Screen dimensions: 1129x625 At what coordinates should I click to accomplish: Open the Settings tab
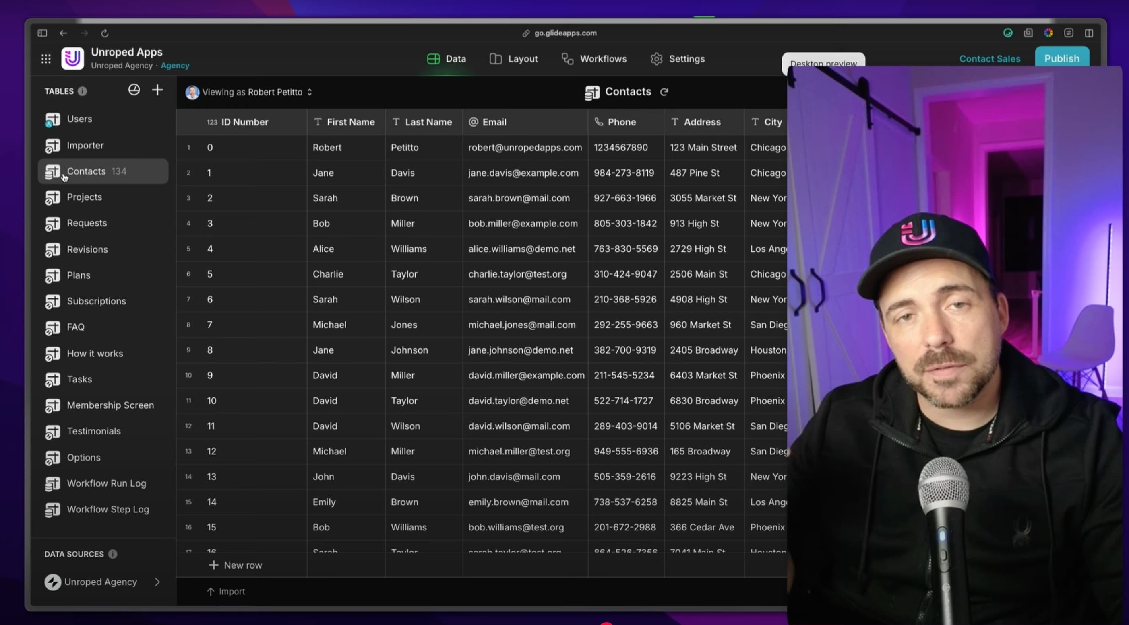pyautogui.click(x=678, y=59)
